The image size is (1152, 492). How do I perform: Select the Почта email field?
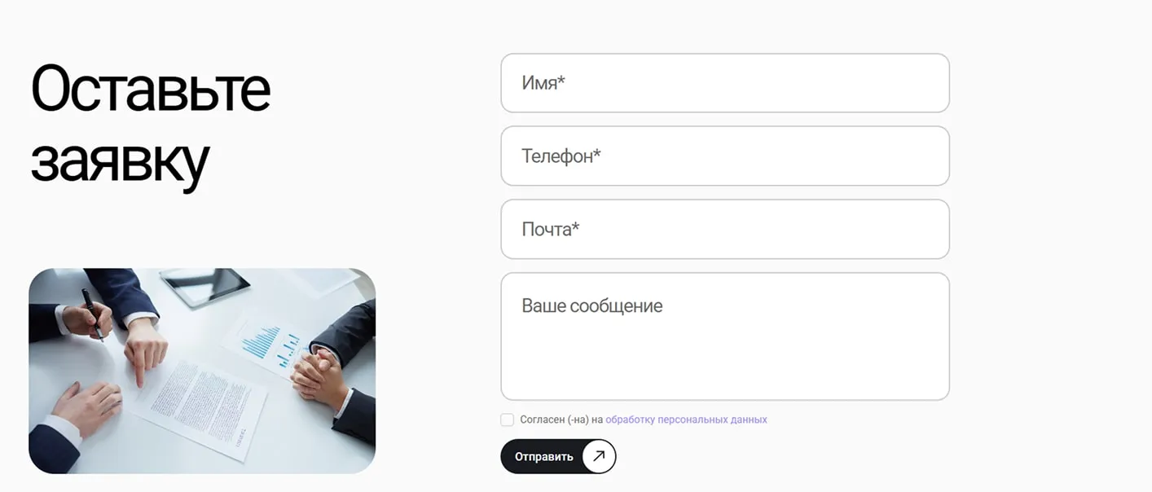(725, 230)
